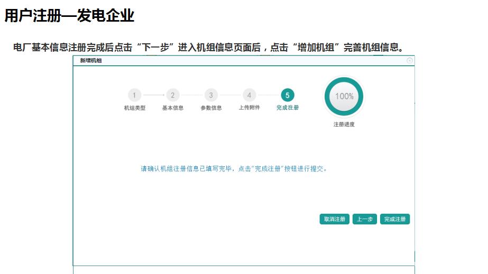Go to step 4 circle indicator

click(249, 95)
